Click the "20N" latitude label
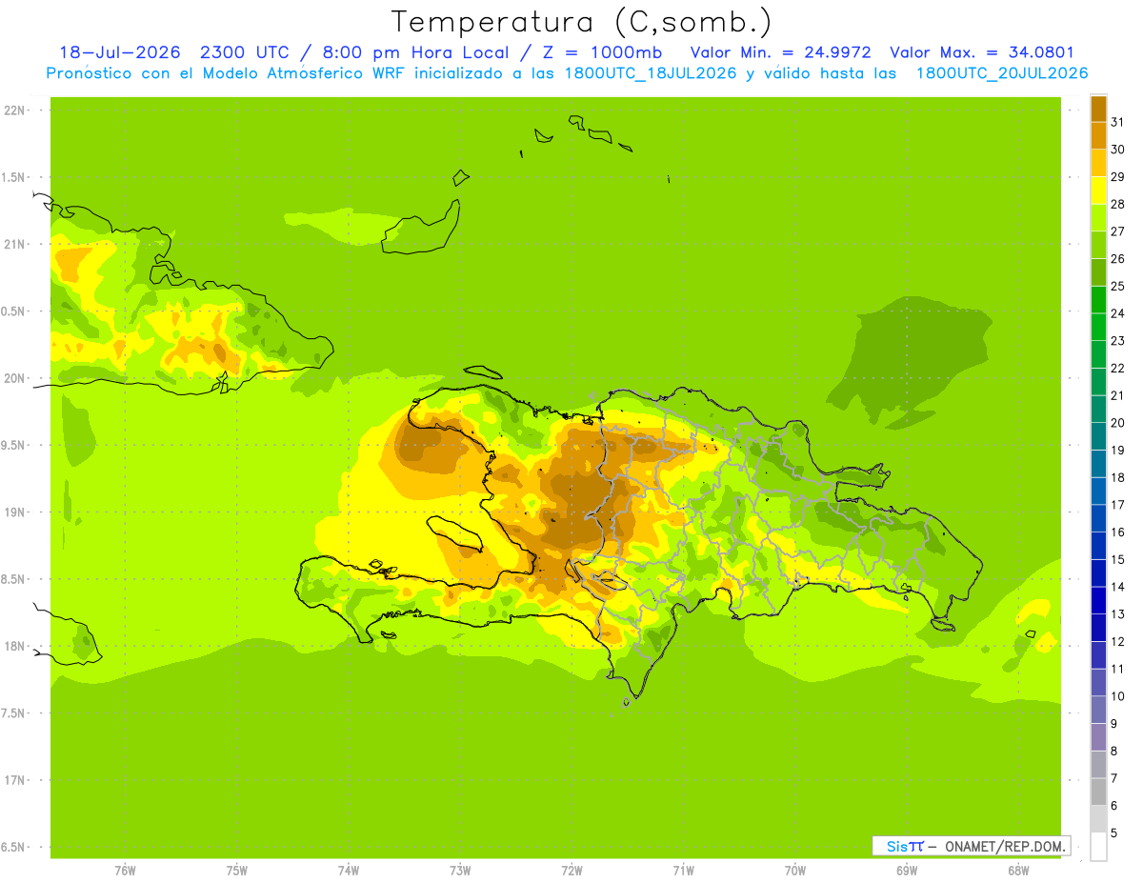The image size is (1143, 883). coord(14,378)
